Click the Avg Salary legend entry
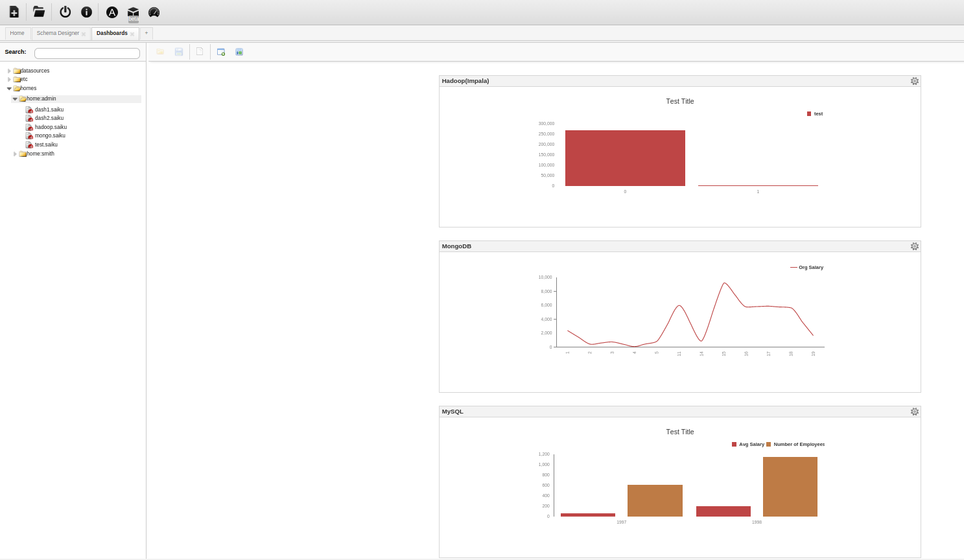The height and width of the screenshot is (560, 964). (748, 444)
